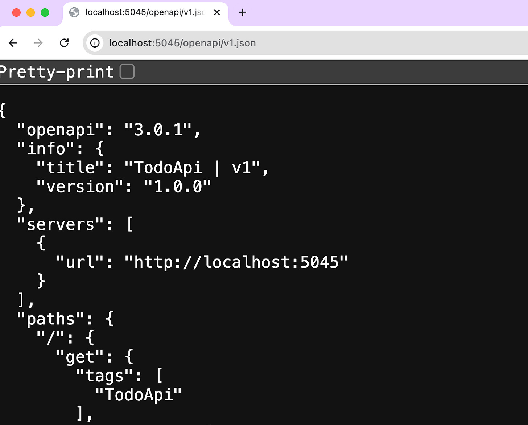Click the Pretty-print label text

pyautogui.click(x=56, y=71)
